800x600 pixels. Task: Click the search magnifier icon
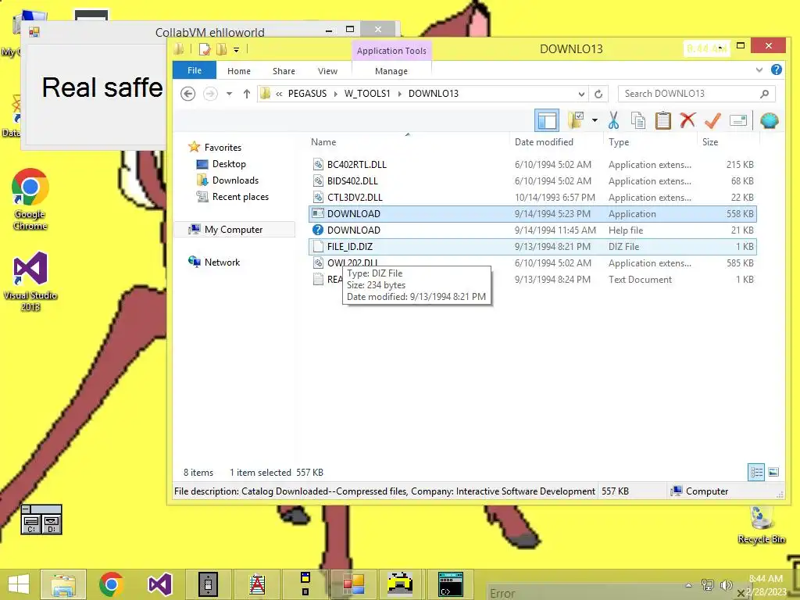[x=764, y=94]
